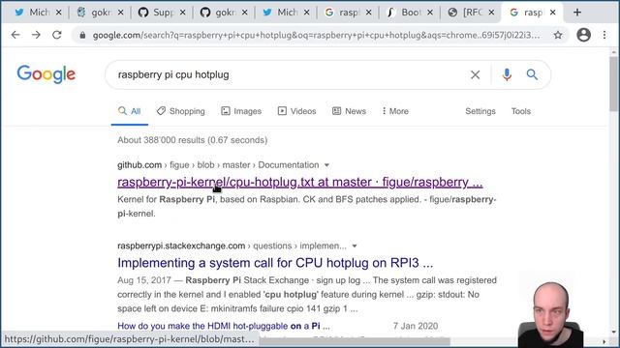Expand the dropdown arrow beside github.com breadcrumb
This screenshot has height=348, width=620.
(x=326, y=165)
